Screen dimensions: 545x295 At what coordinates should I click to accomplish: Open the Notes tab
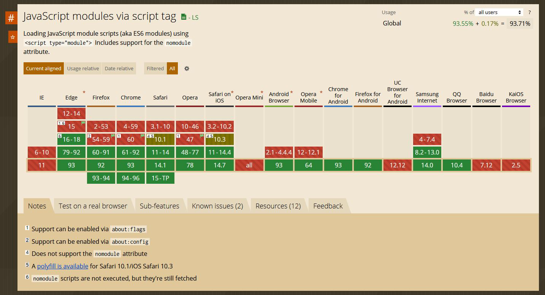click(37, 206)
